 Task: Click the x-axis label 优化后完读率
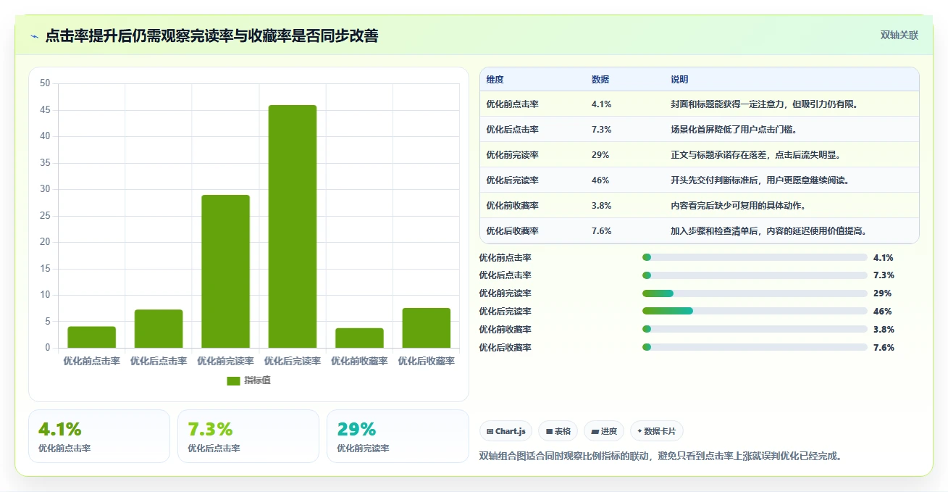coord(293,361)
